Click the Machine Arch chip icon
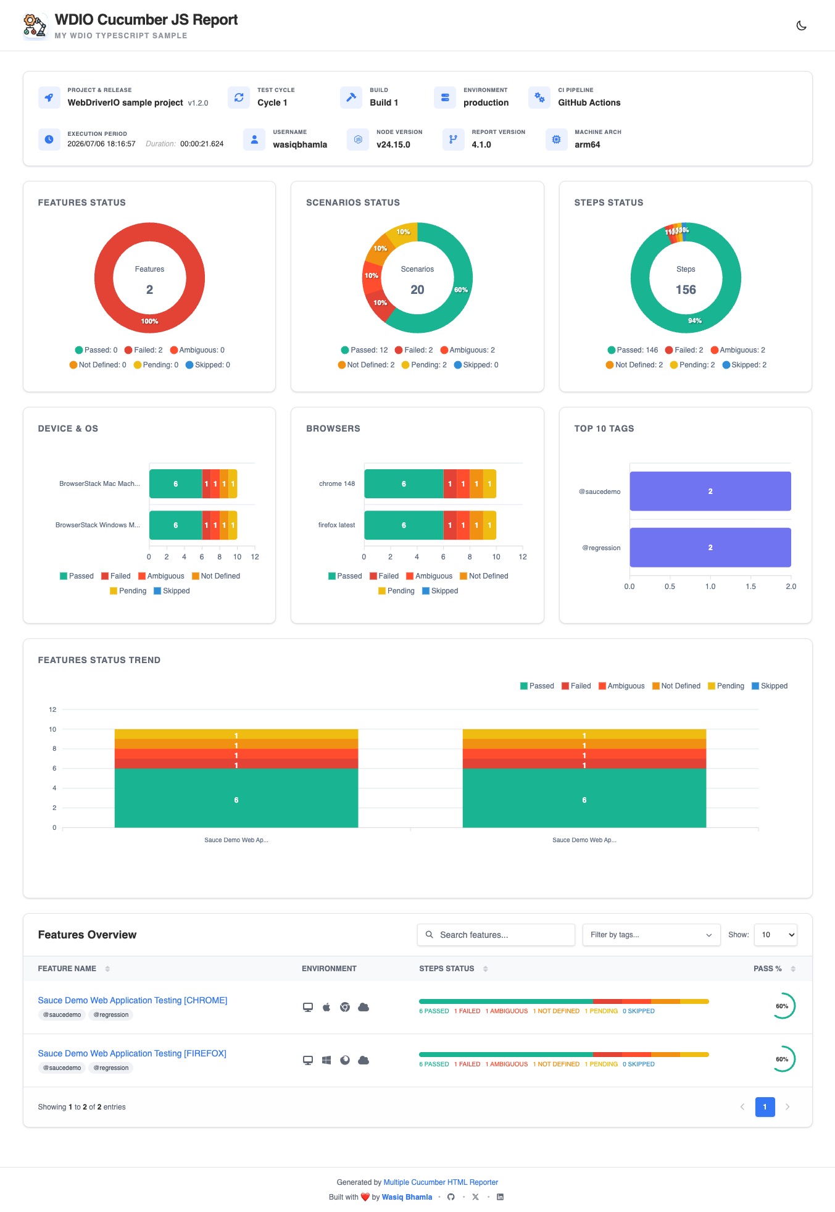The height and width of the screenshot is (1212, 835). click(556, 140)
